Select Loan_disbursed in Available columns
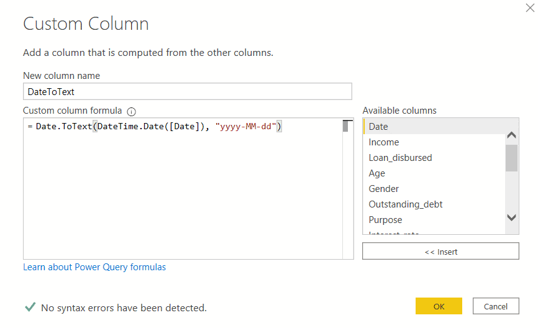538x328 pixels. (434, 158)
